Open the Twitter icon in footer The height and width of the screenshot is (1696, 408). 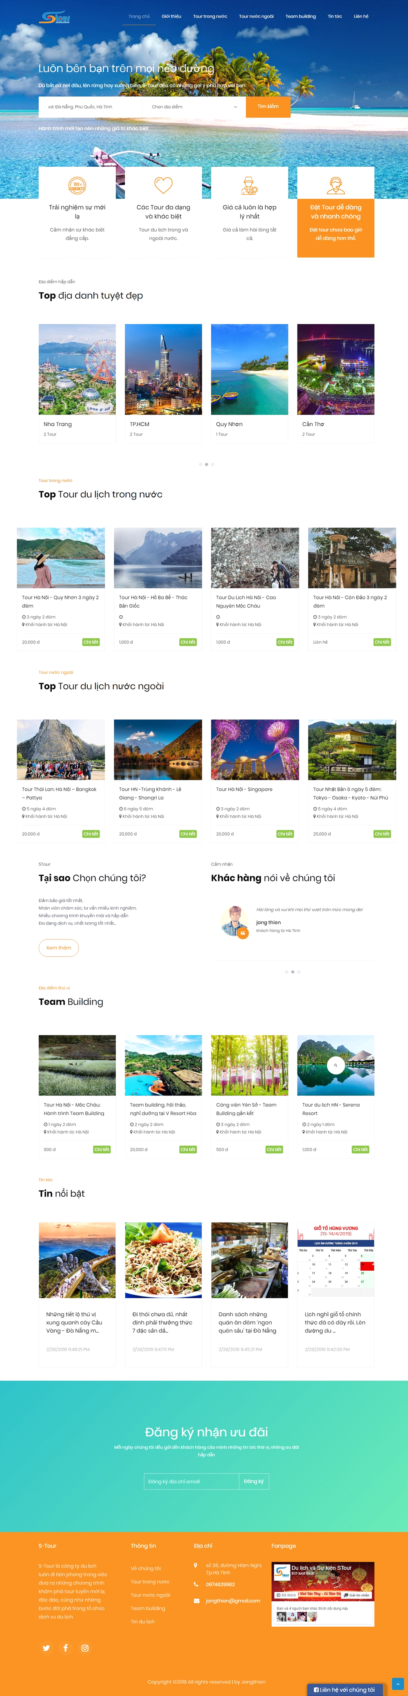click(46, 1648)
